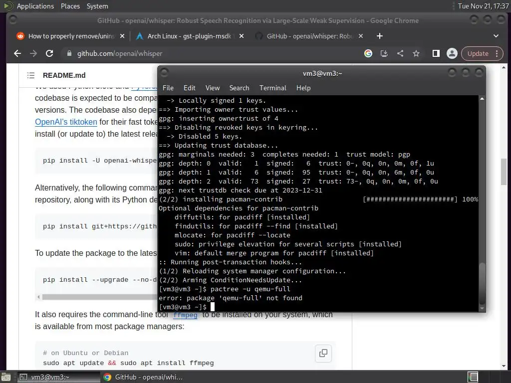Reload the GitHub page
The width and height of the screenshot is (511, 383).
[x=49, y=53]
